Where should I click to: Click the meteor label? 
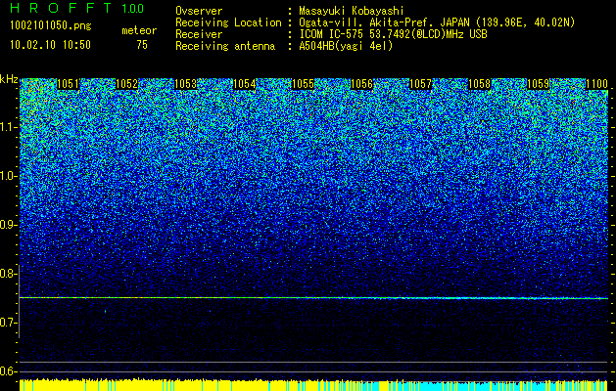point(139,30)
